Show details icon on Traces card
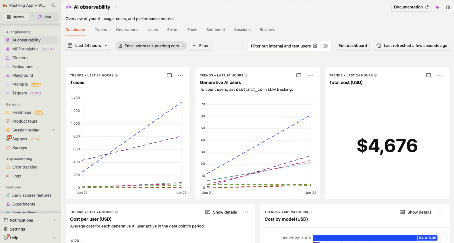Image resolution: width=454 pixels, height=243 pixels. [169, 75]
